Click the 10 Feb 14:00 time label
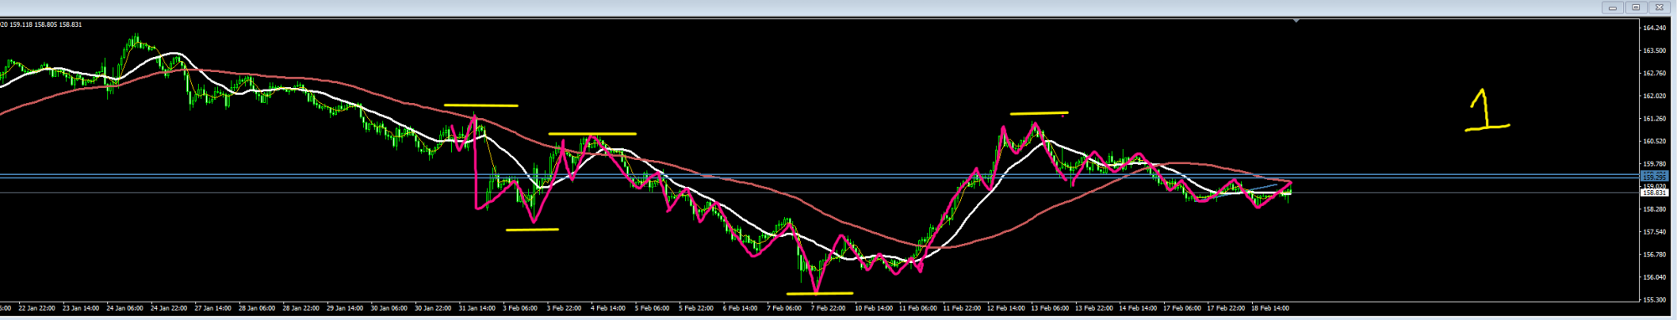Screen dimensions: 1677x320 coord(874,308)
